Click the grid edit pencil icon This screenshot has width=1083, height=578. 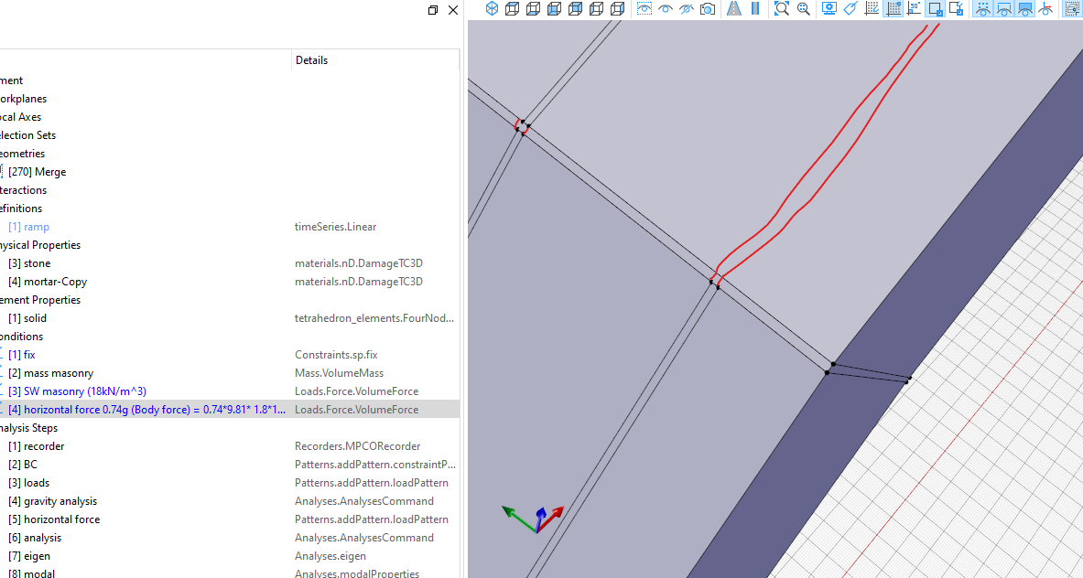[872, 8]
